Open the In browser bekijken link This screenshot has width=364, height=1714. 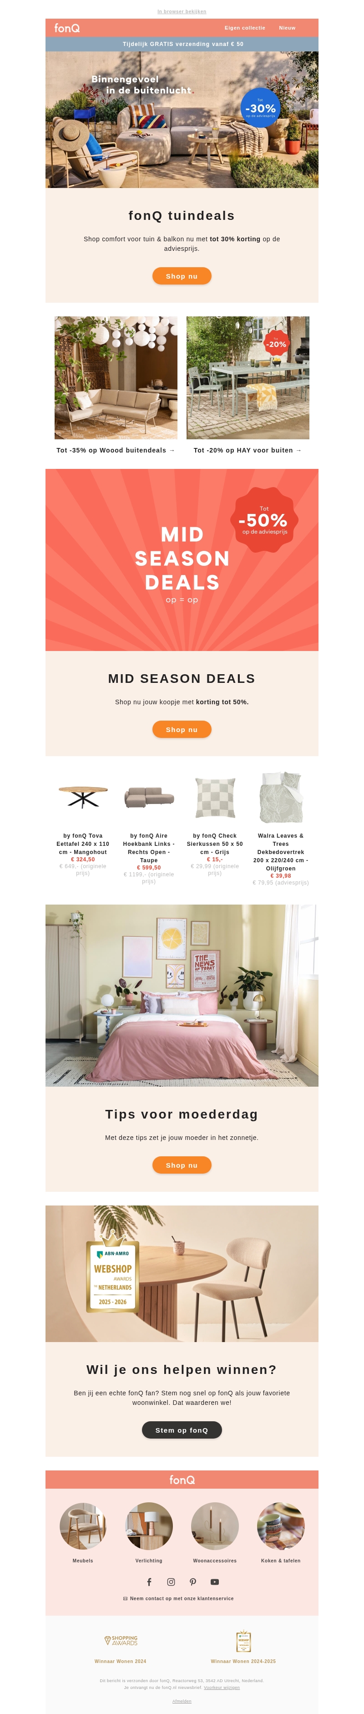pyautogui.click(x=182, y=11)
